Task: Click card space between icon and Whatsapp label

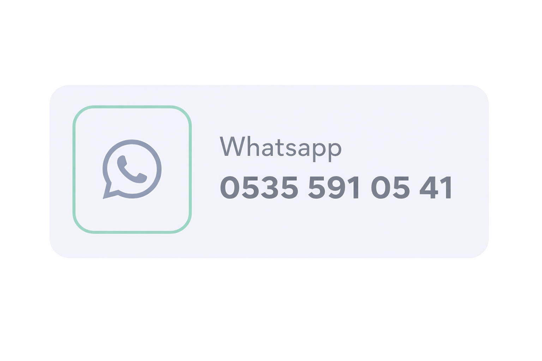Action: point(205,169)
